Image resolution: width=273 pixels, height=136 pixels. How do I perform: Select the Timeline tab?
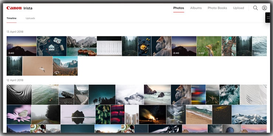pos(11,18)
